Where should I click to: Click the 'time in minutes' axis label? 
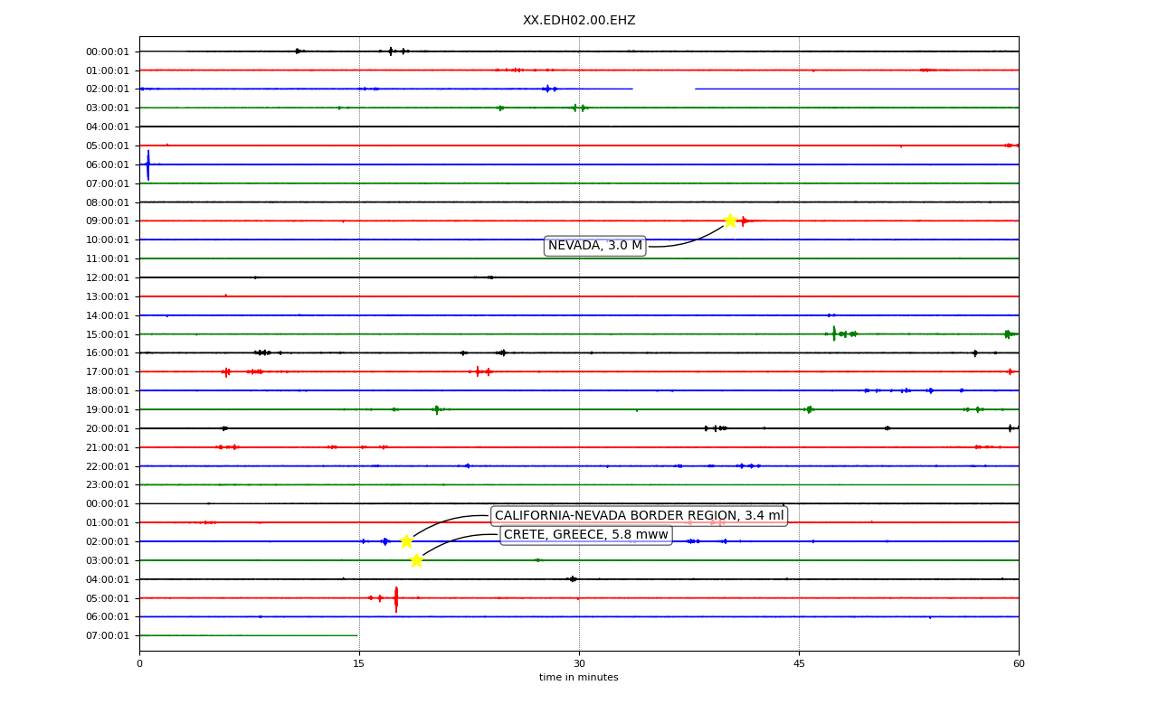(579, 678)
